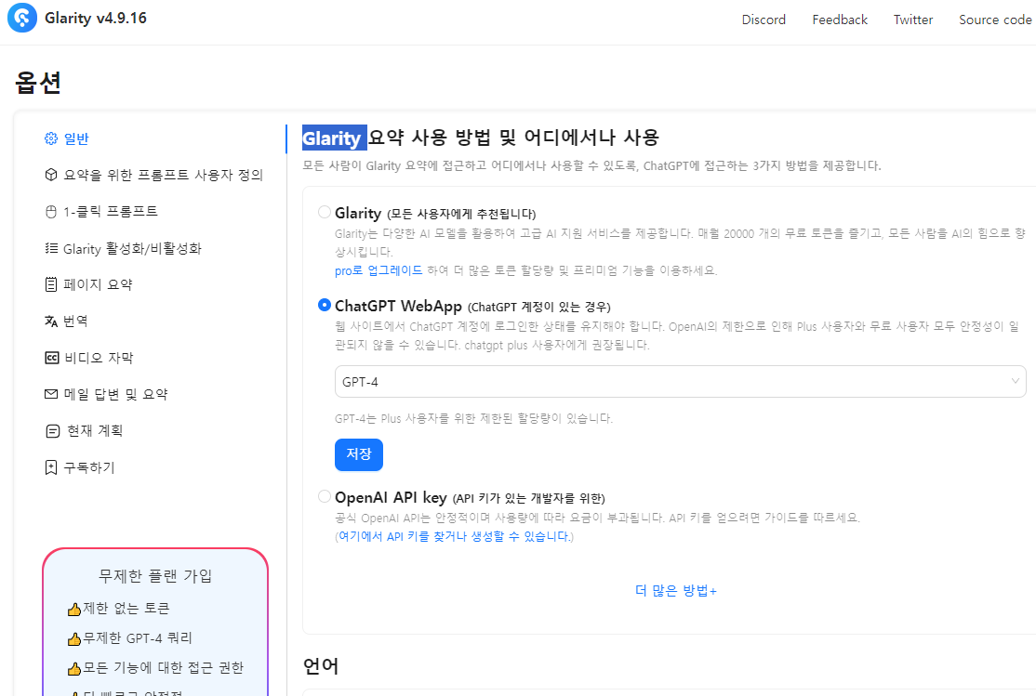The height and width of the screenshot is (696, 1036).
Task: Select the ChatGPT WebApp radio option
Action: [324, 305]
